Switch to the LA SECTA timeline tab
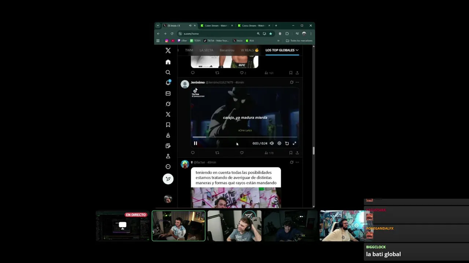Screen dimensions: 469x263 (x=206, y=50)
